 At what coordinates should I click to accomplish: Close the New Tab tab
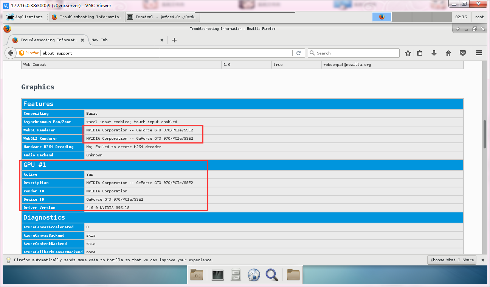pyautogui.click(x=162, y=40)
